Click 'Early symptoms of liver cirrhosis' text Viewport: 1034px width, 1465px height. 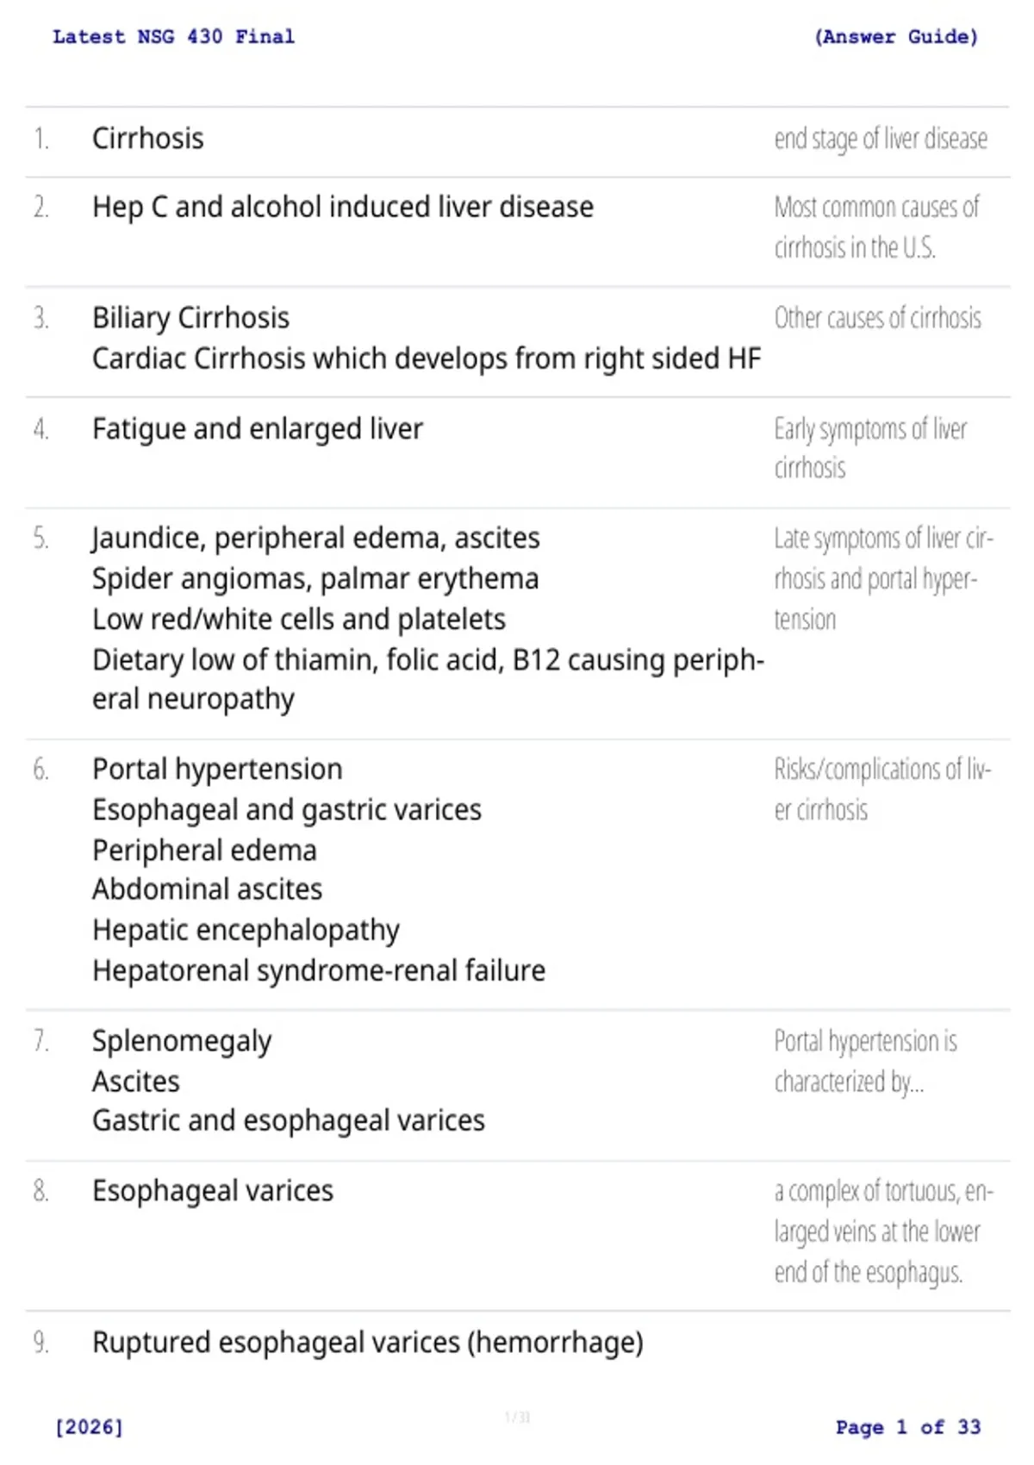(x=870, y=448)
